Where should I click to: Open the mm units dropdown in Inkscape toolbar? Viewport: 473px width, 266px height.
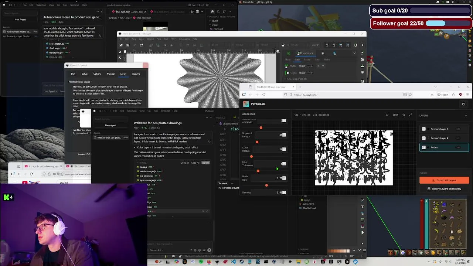coord(315,45)
